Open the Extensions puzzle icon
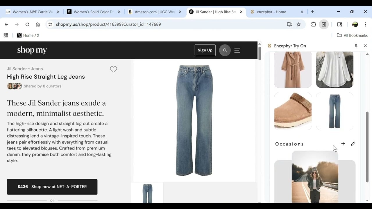This screenshot has width=372, height=209. [x=314, y=24]
